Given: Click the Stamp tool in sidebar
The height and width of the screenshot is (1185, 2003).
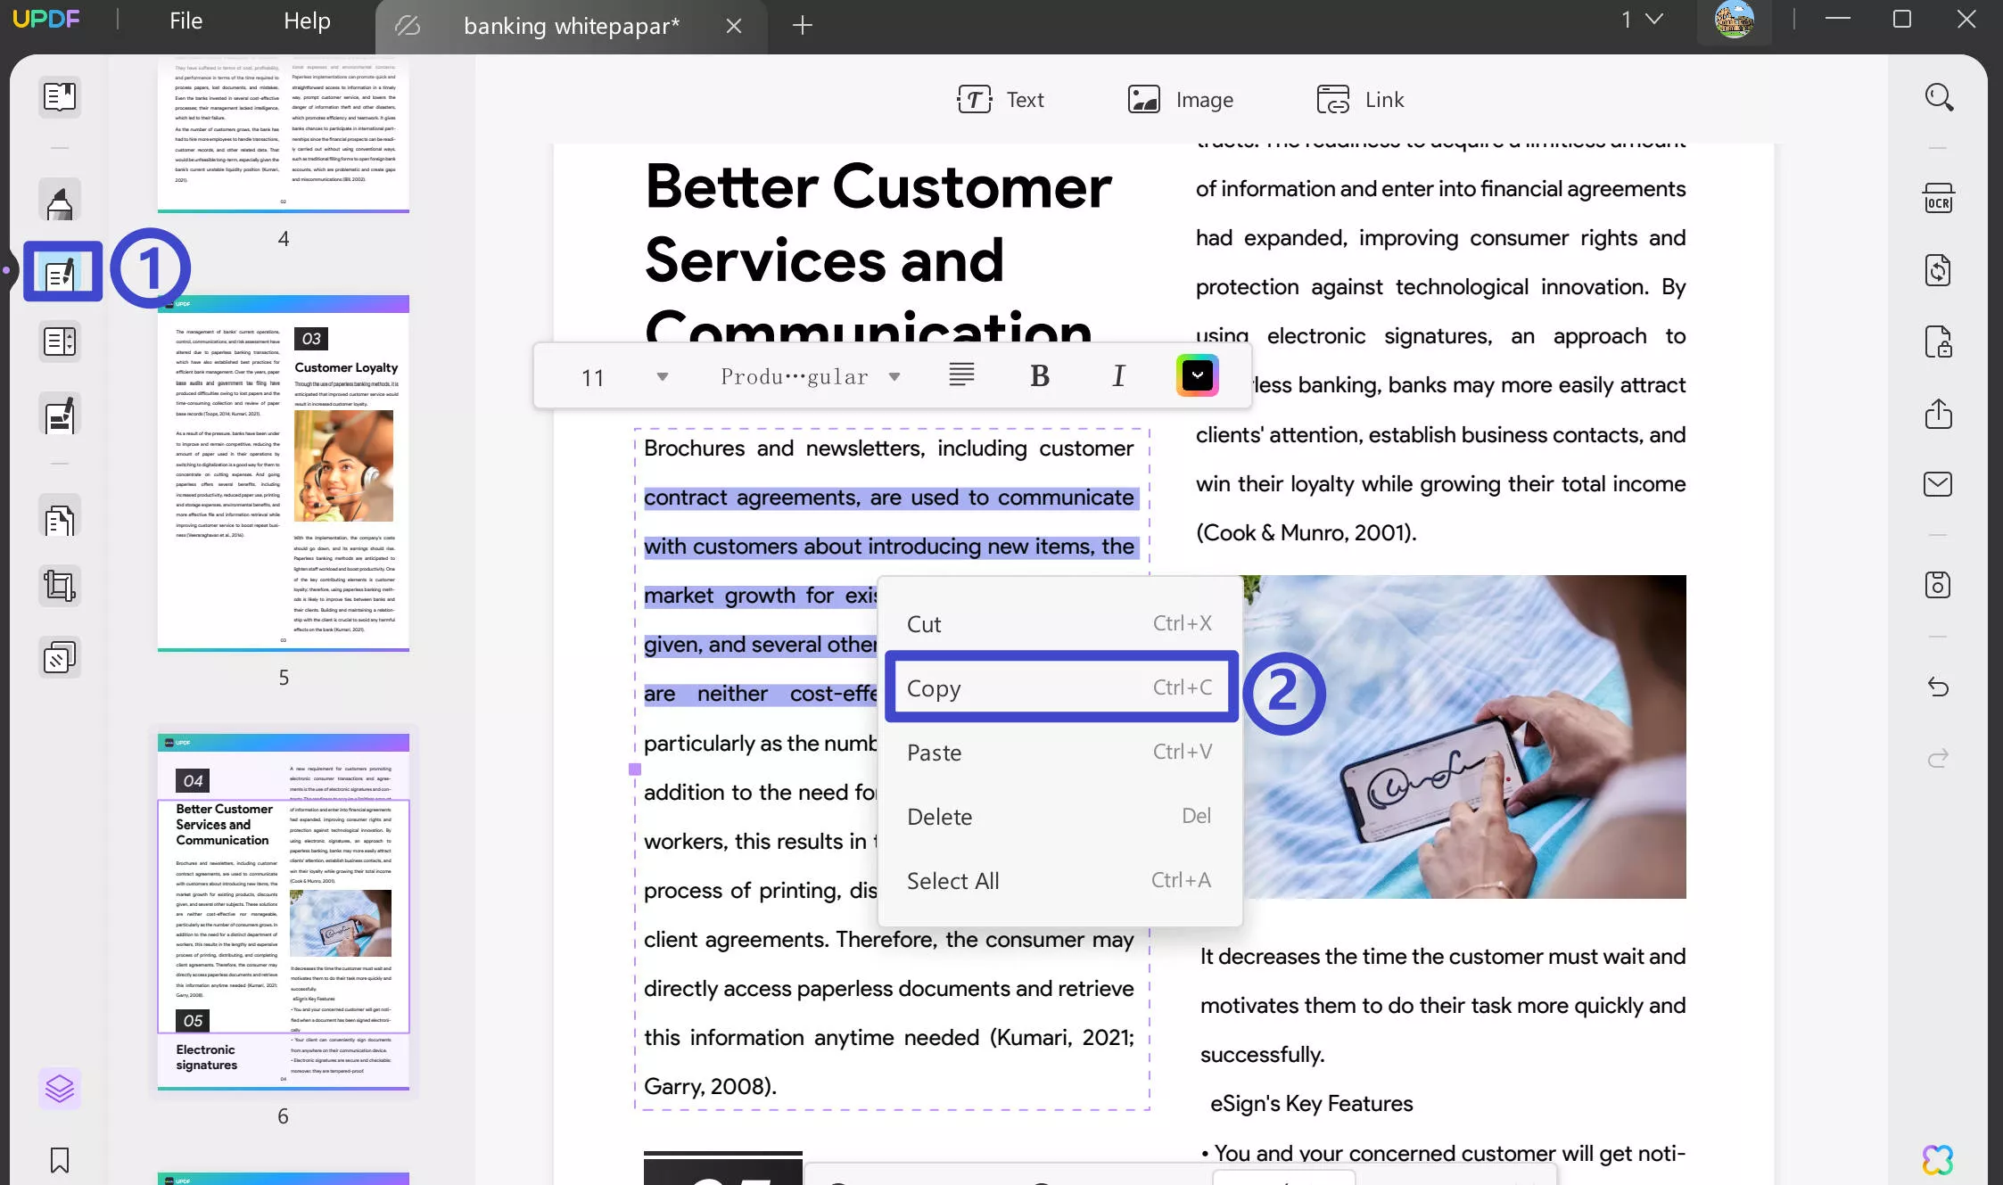Looking at the screenshot, I should click(x=59, y=657).
